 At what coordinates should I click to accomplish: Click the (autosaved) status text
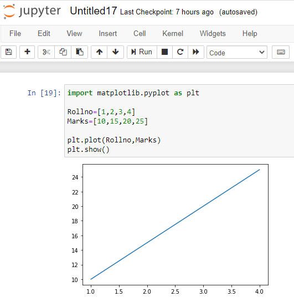tap(238, 12)
